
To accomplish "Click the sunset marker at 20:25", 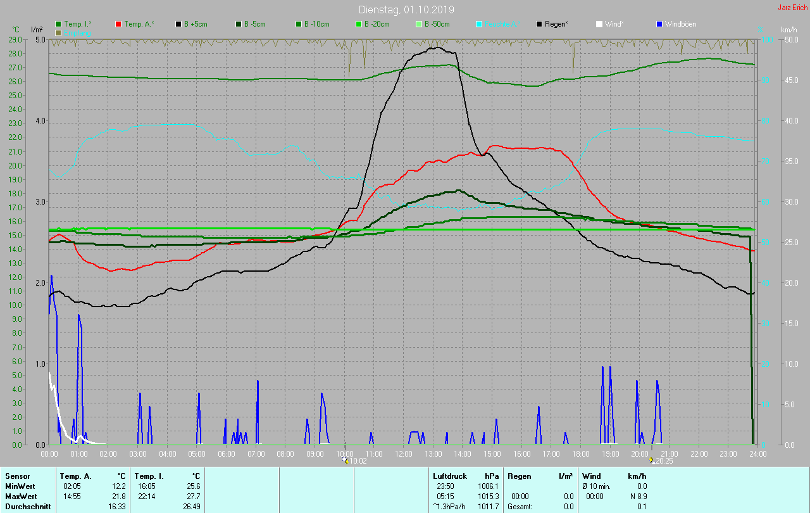I will pos(651,460).
